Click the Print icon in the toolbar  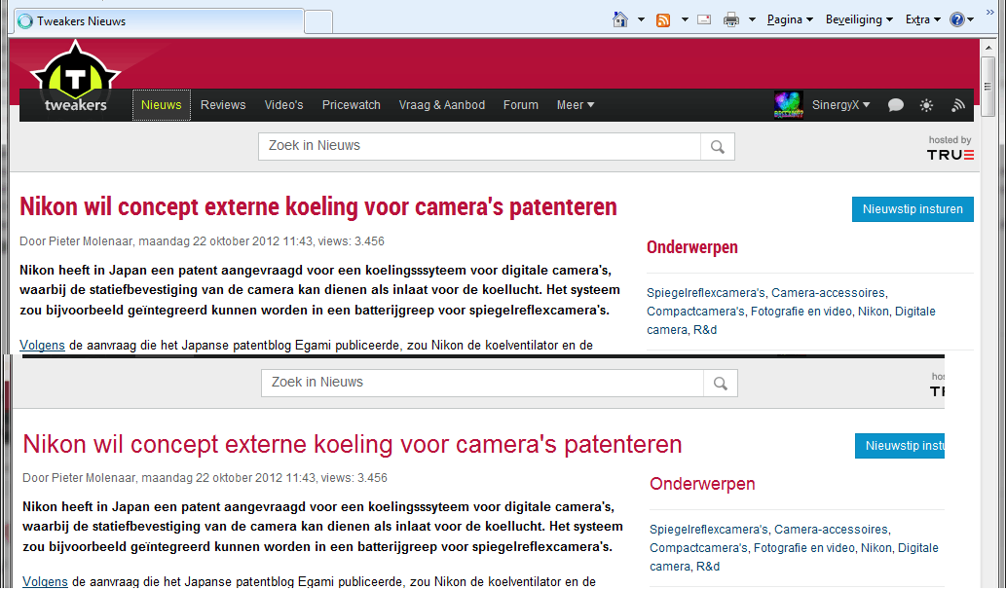pos(732,18)
